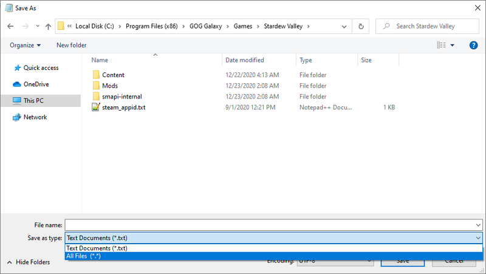486x274 pixels.
Task: Select OneDrive in the sidebar
Action: (36, 84)
